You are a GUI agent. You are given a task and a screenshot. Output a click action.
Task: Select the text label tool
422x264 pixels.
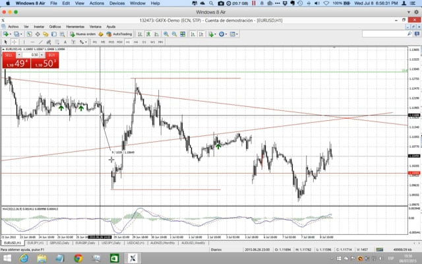(x=66, y=42)
